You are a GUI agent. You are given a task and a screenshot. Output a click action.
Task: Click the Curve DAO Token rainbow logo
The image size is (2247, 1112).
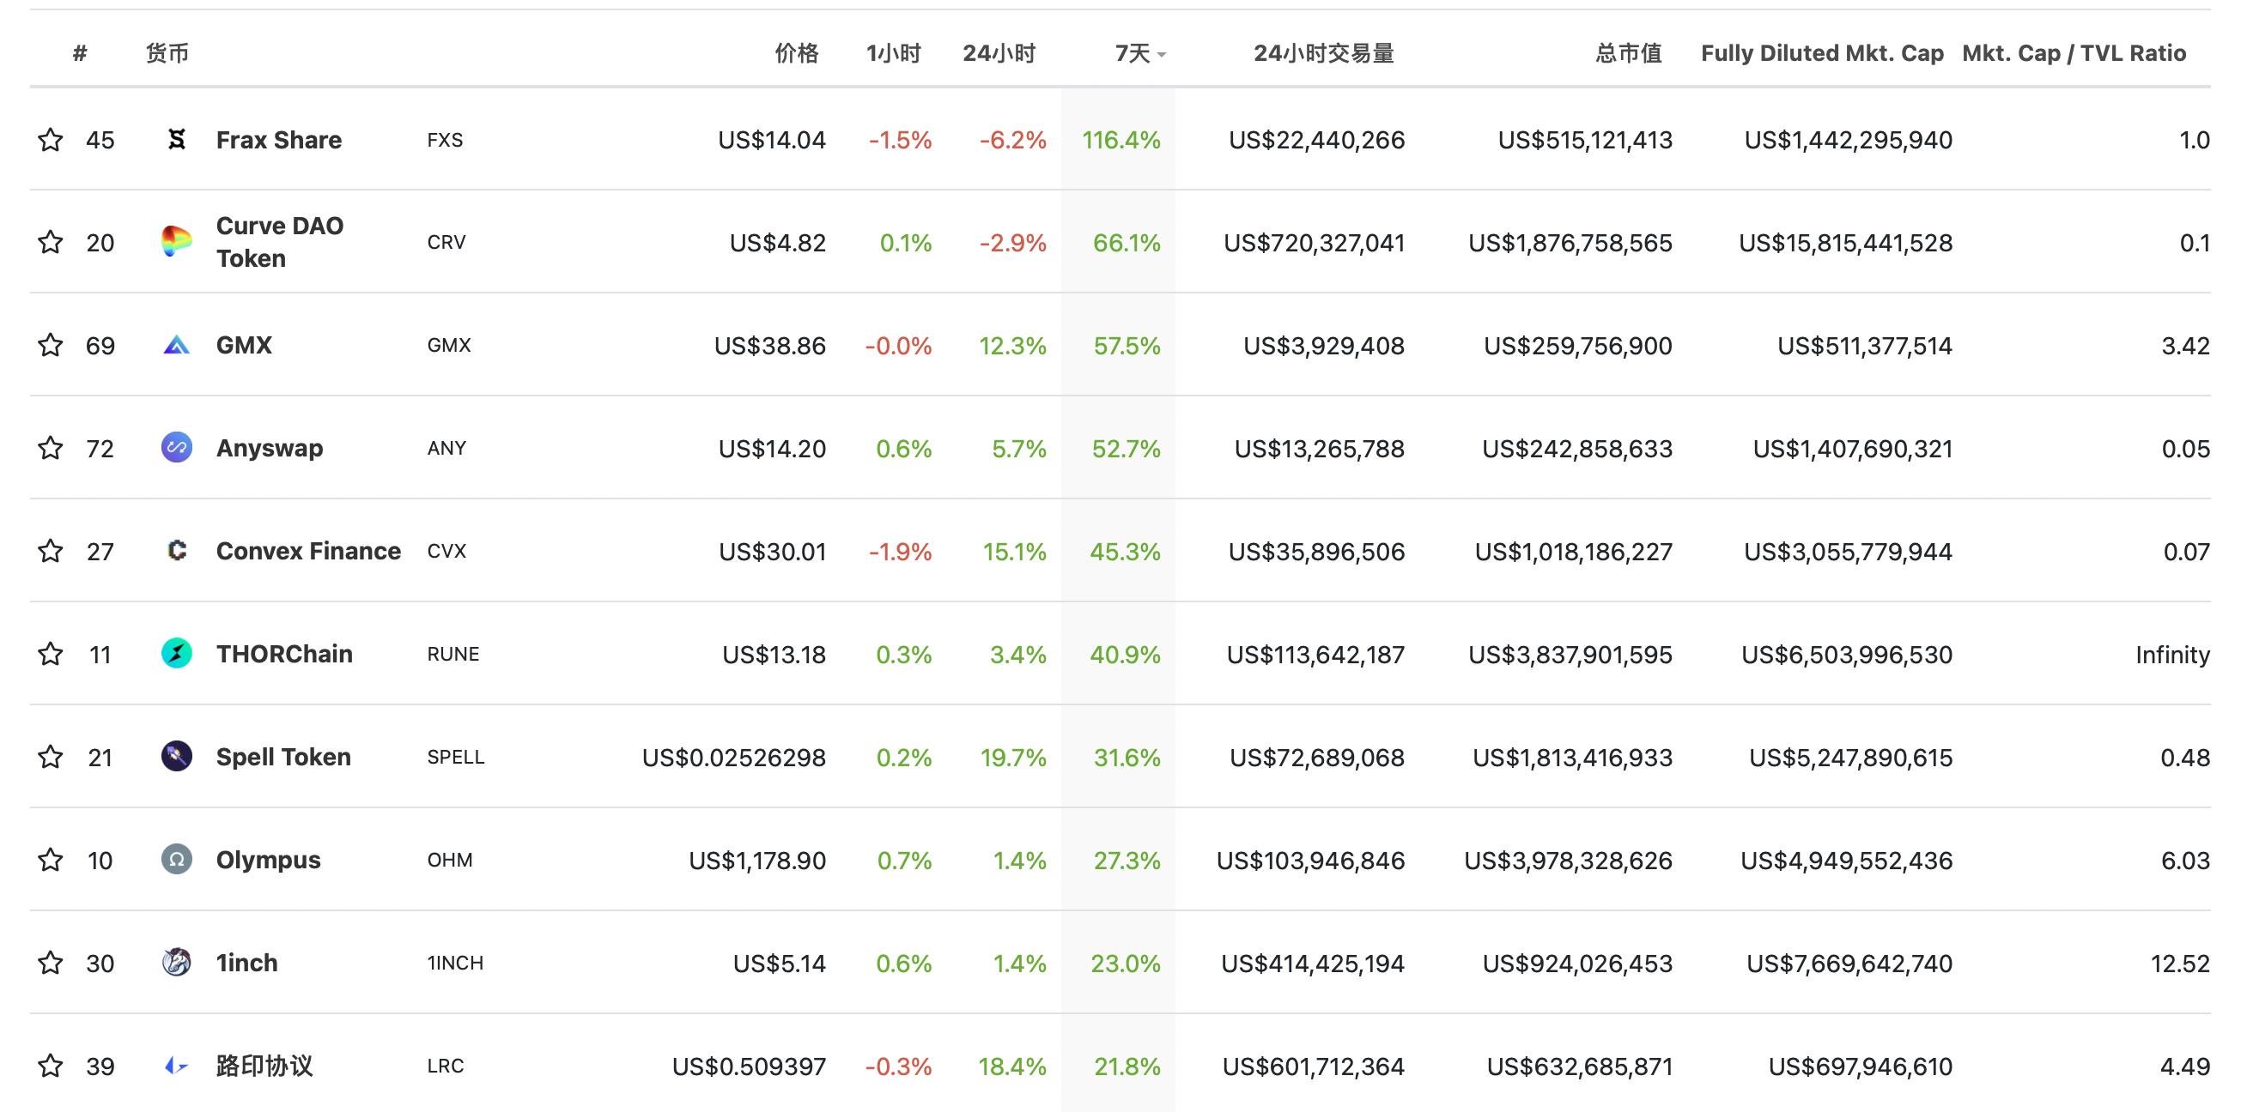(x=176, y=241)
